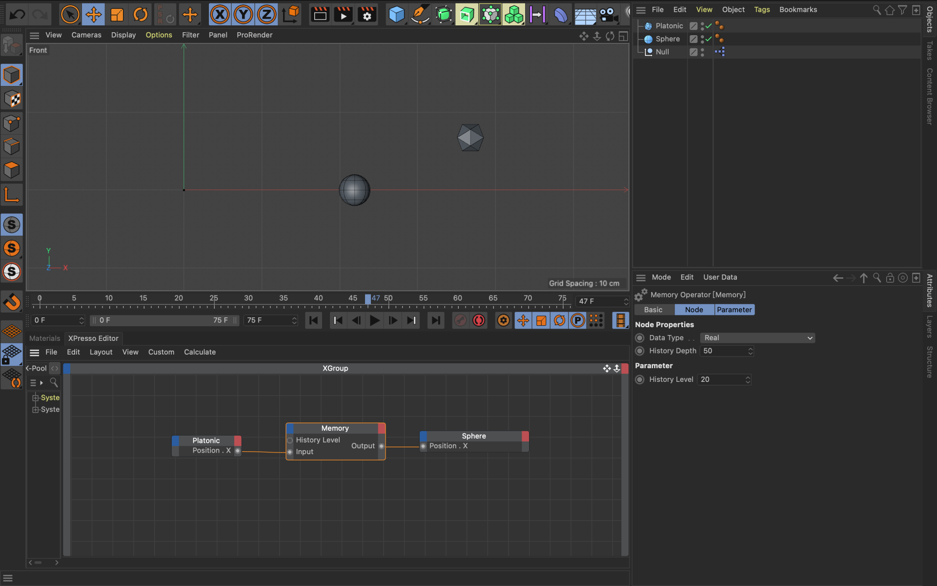Toggle Autokeying button
Image resolution: width=937 pixels, height=586 pixels.
point(479,320)
